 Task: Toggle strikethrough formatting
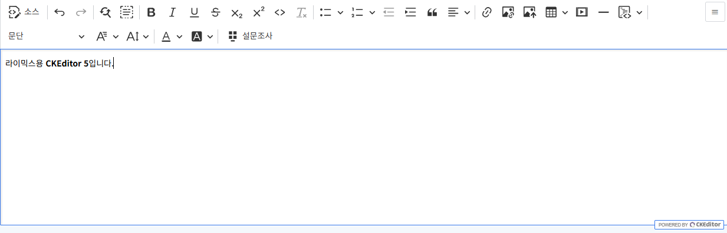[215, 12]
